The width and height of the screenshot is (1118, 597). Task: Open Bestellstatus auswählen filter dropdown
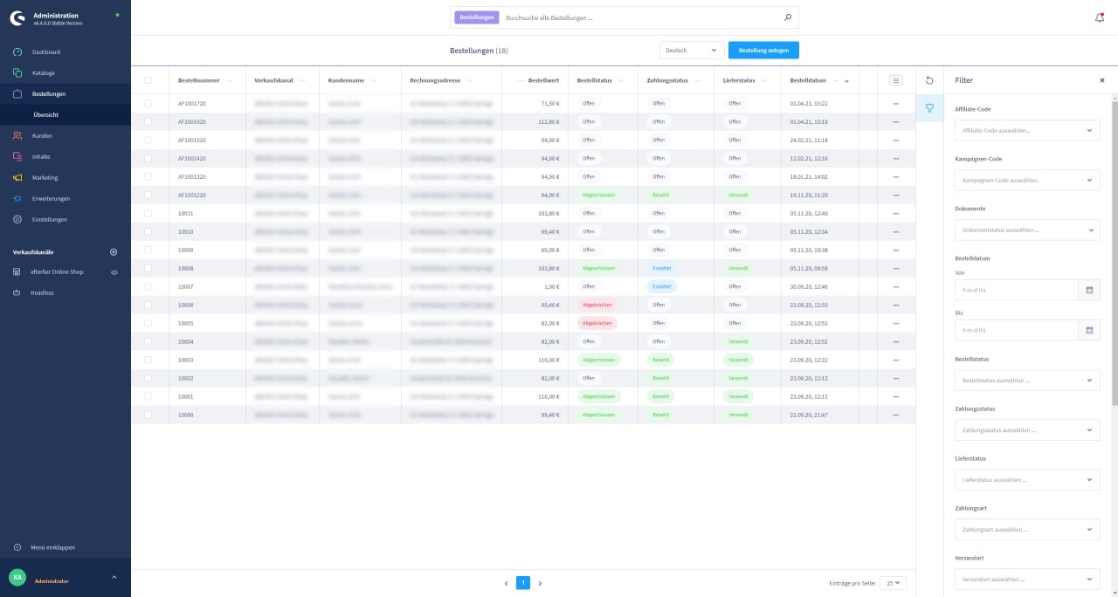(x=1027, y=381)
